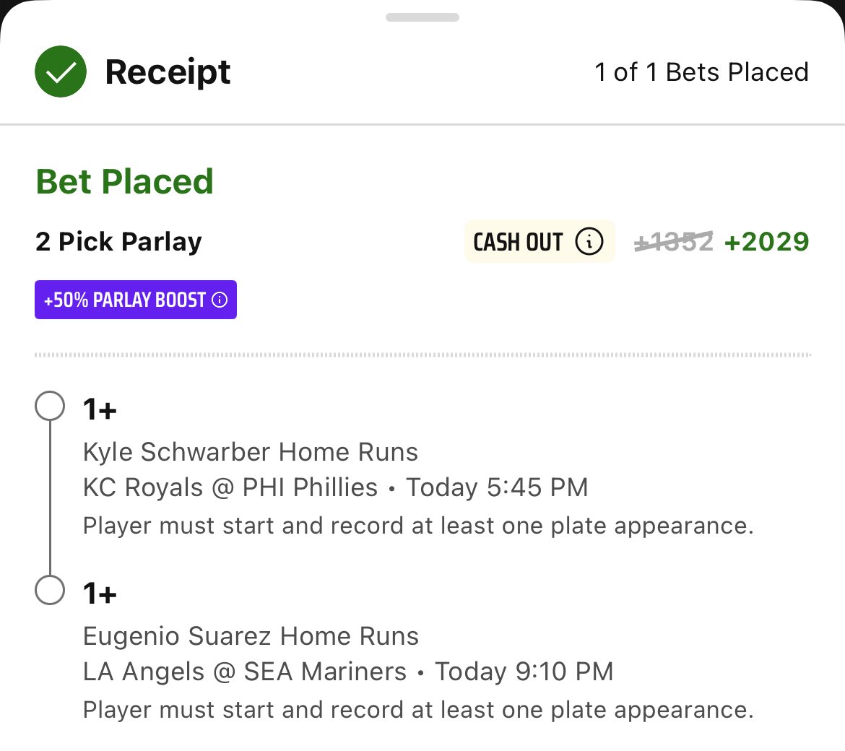Tap the struck-through +1352 original odds

click(x=674, y=241)
